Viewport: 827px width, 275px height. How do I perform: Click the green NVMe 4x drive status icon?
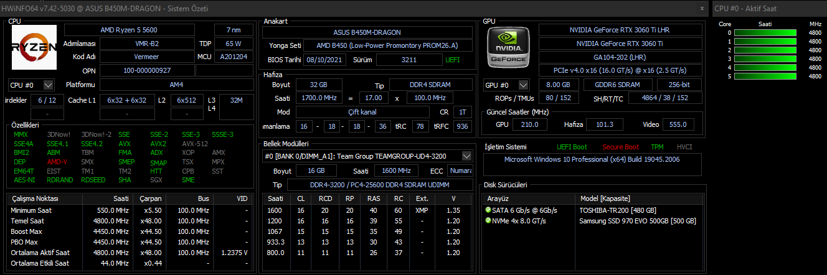pyautogui.click(x=488, y=221)
